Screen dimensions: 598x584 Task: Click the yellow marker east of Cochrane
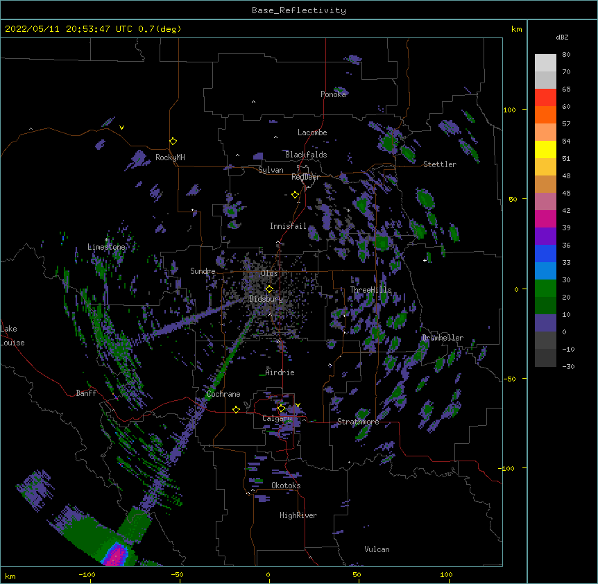pos(236,409)
